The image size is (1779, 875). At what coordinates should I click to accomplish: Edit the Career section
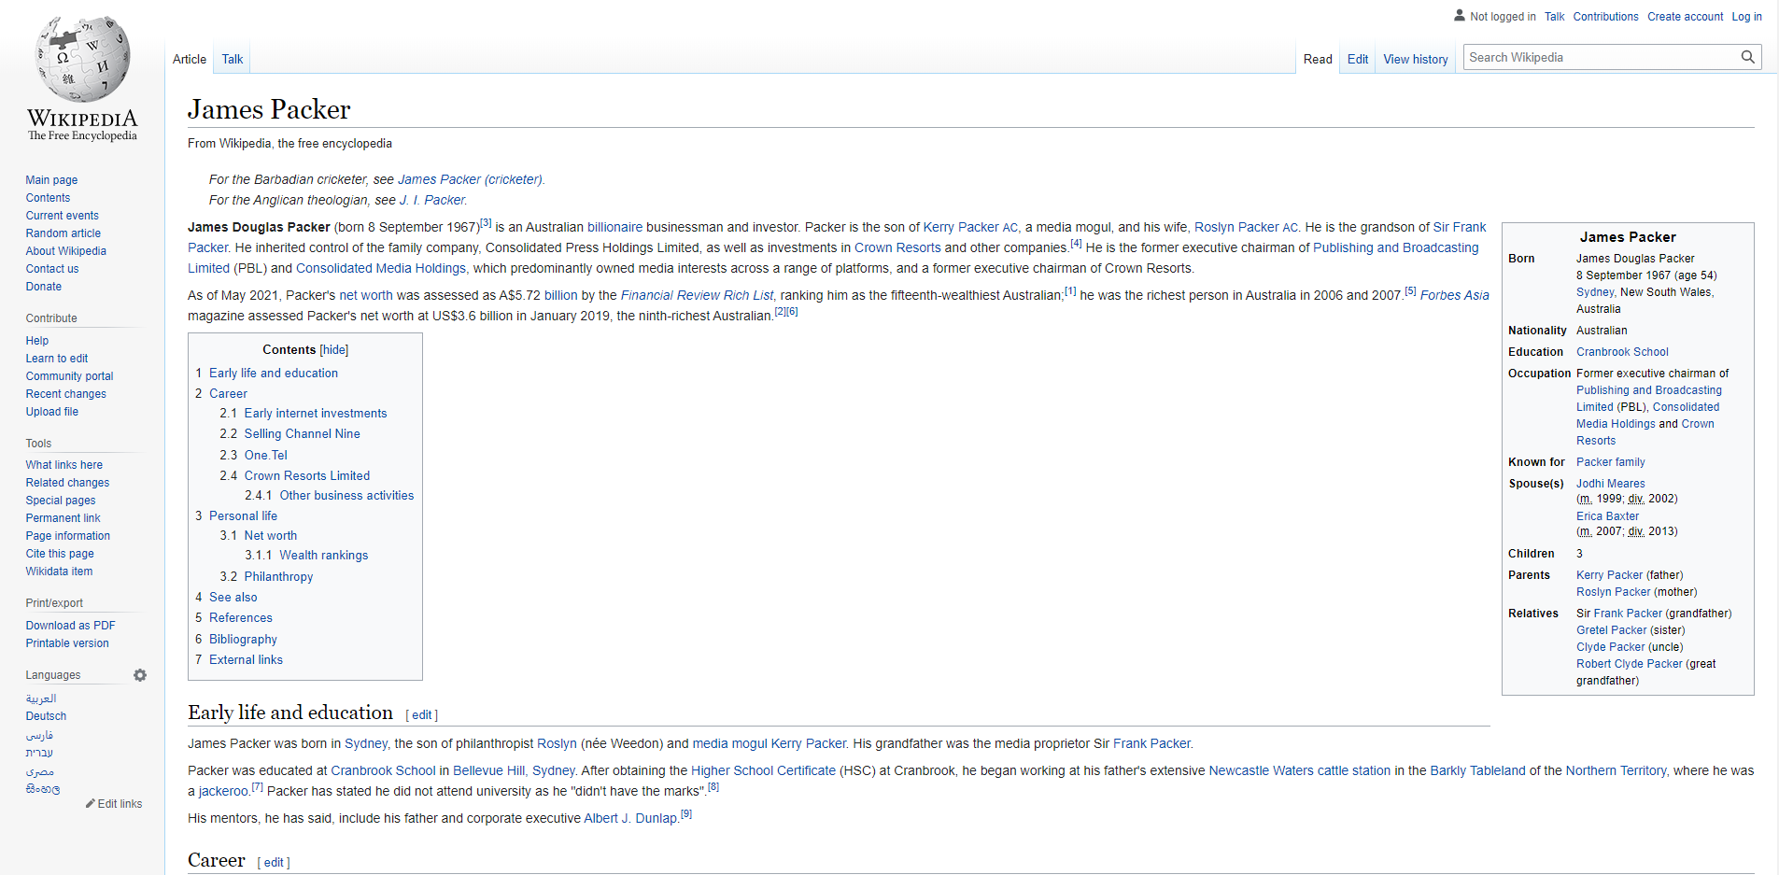click(x=274, y=863)
